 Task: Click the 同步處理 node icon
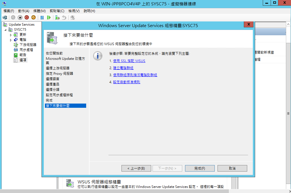coord(16,50)
